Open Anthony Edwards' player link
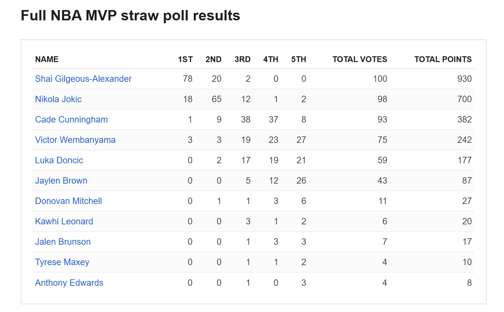Screen dimensions: 504x312 tap(69, 283)
